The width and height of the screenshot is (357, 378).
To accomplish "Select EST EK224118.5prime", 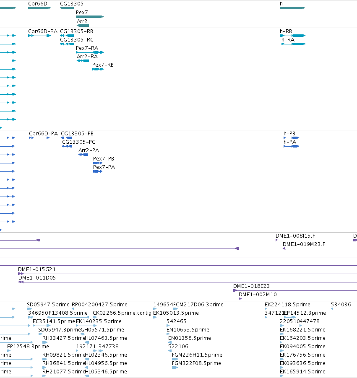I will tap(266, 309).
